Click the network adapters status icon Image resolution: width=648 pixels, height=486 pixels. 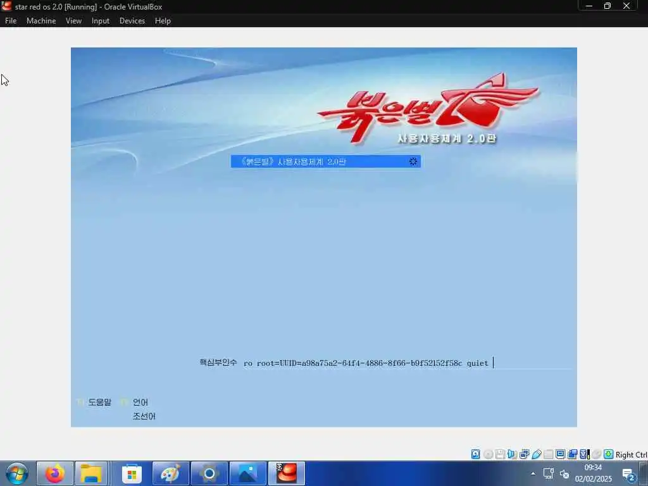point(524,454)
